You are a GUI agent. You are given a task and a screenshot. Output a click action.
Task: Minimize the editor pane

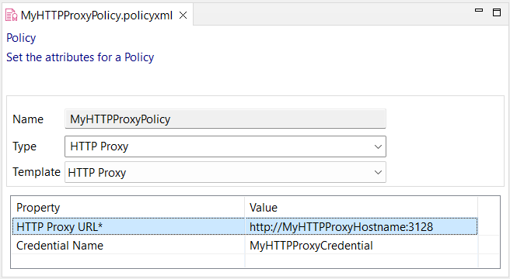(479, 11)
